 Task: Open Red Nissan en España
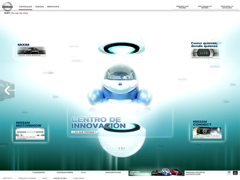(x=205, y=7)
